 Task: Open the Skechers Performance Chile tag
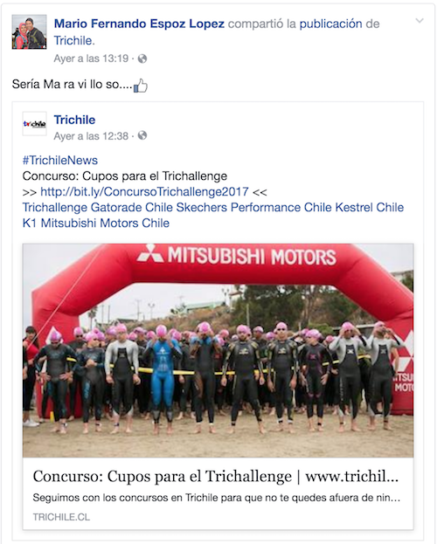pos(254,207)
